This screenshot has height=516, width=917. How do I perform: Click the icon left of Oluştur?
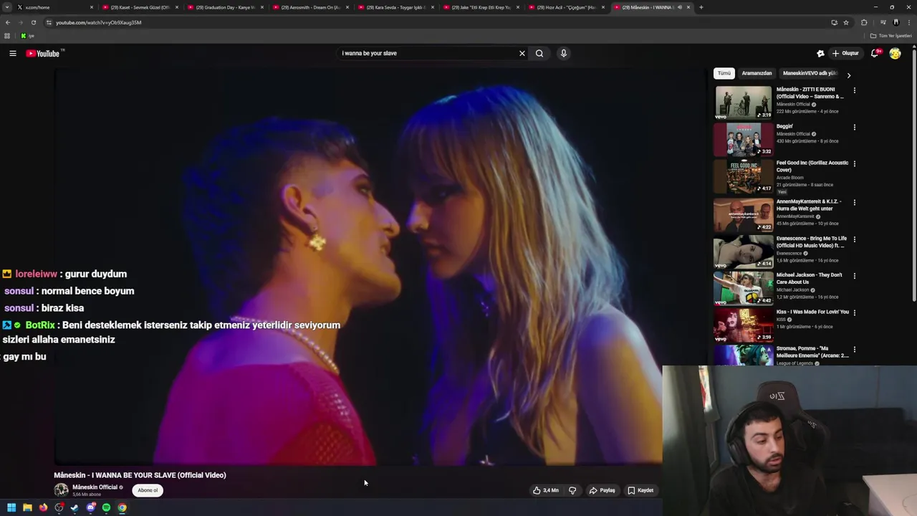[x=820, y=53]
